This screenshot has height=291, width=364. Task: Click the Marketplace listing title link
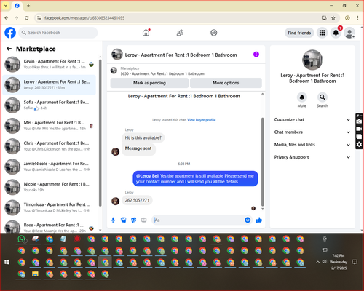click(162, 73)
